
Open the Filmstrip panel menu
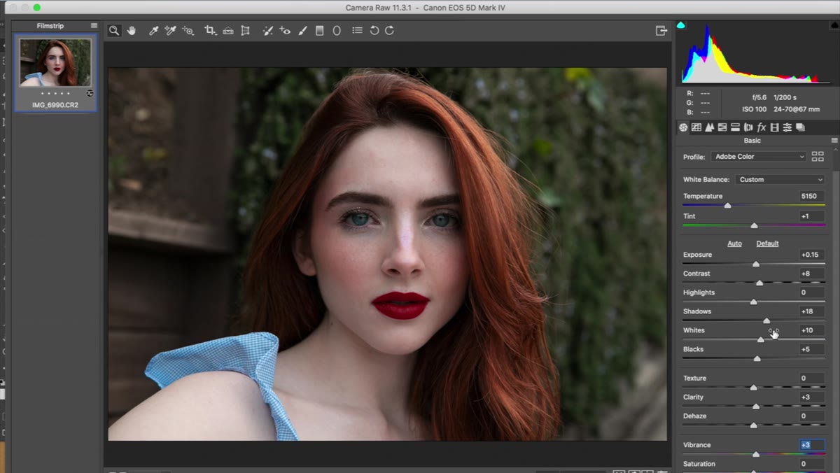point(94,26)
